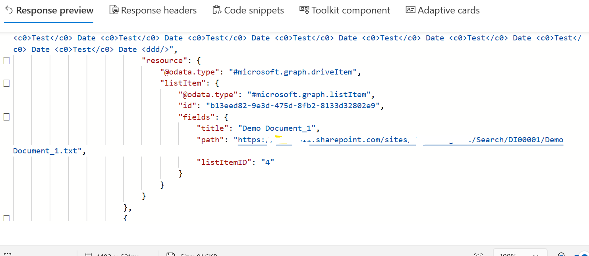Click the Adaptive cards icon

coord(410,10)
